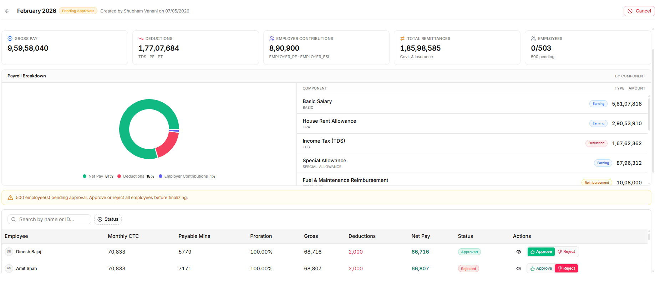Screen dimensions: 655x286
Task: Open the Status filter dropdown
Action: [x=108, y=219]
